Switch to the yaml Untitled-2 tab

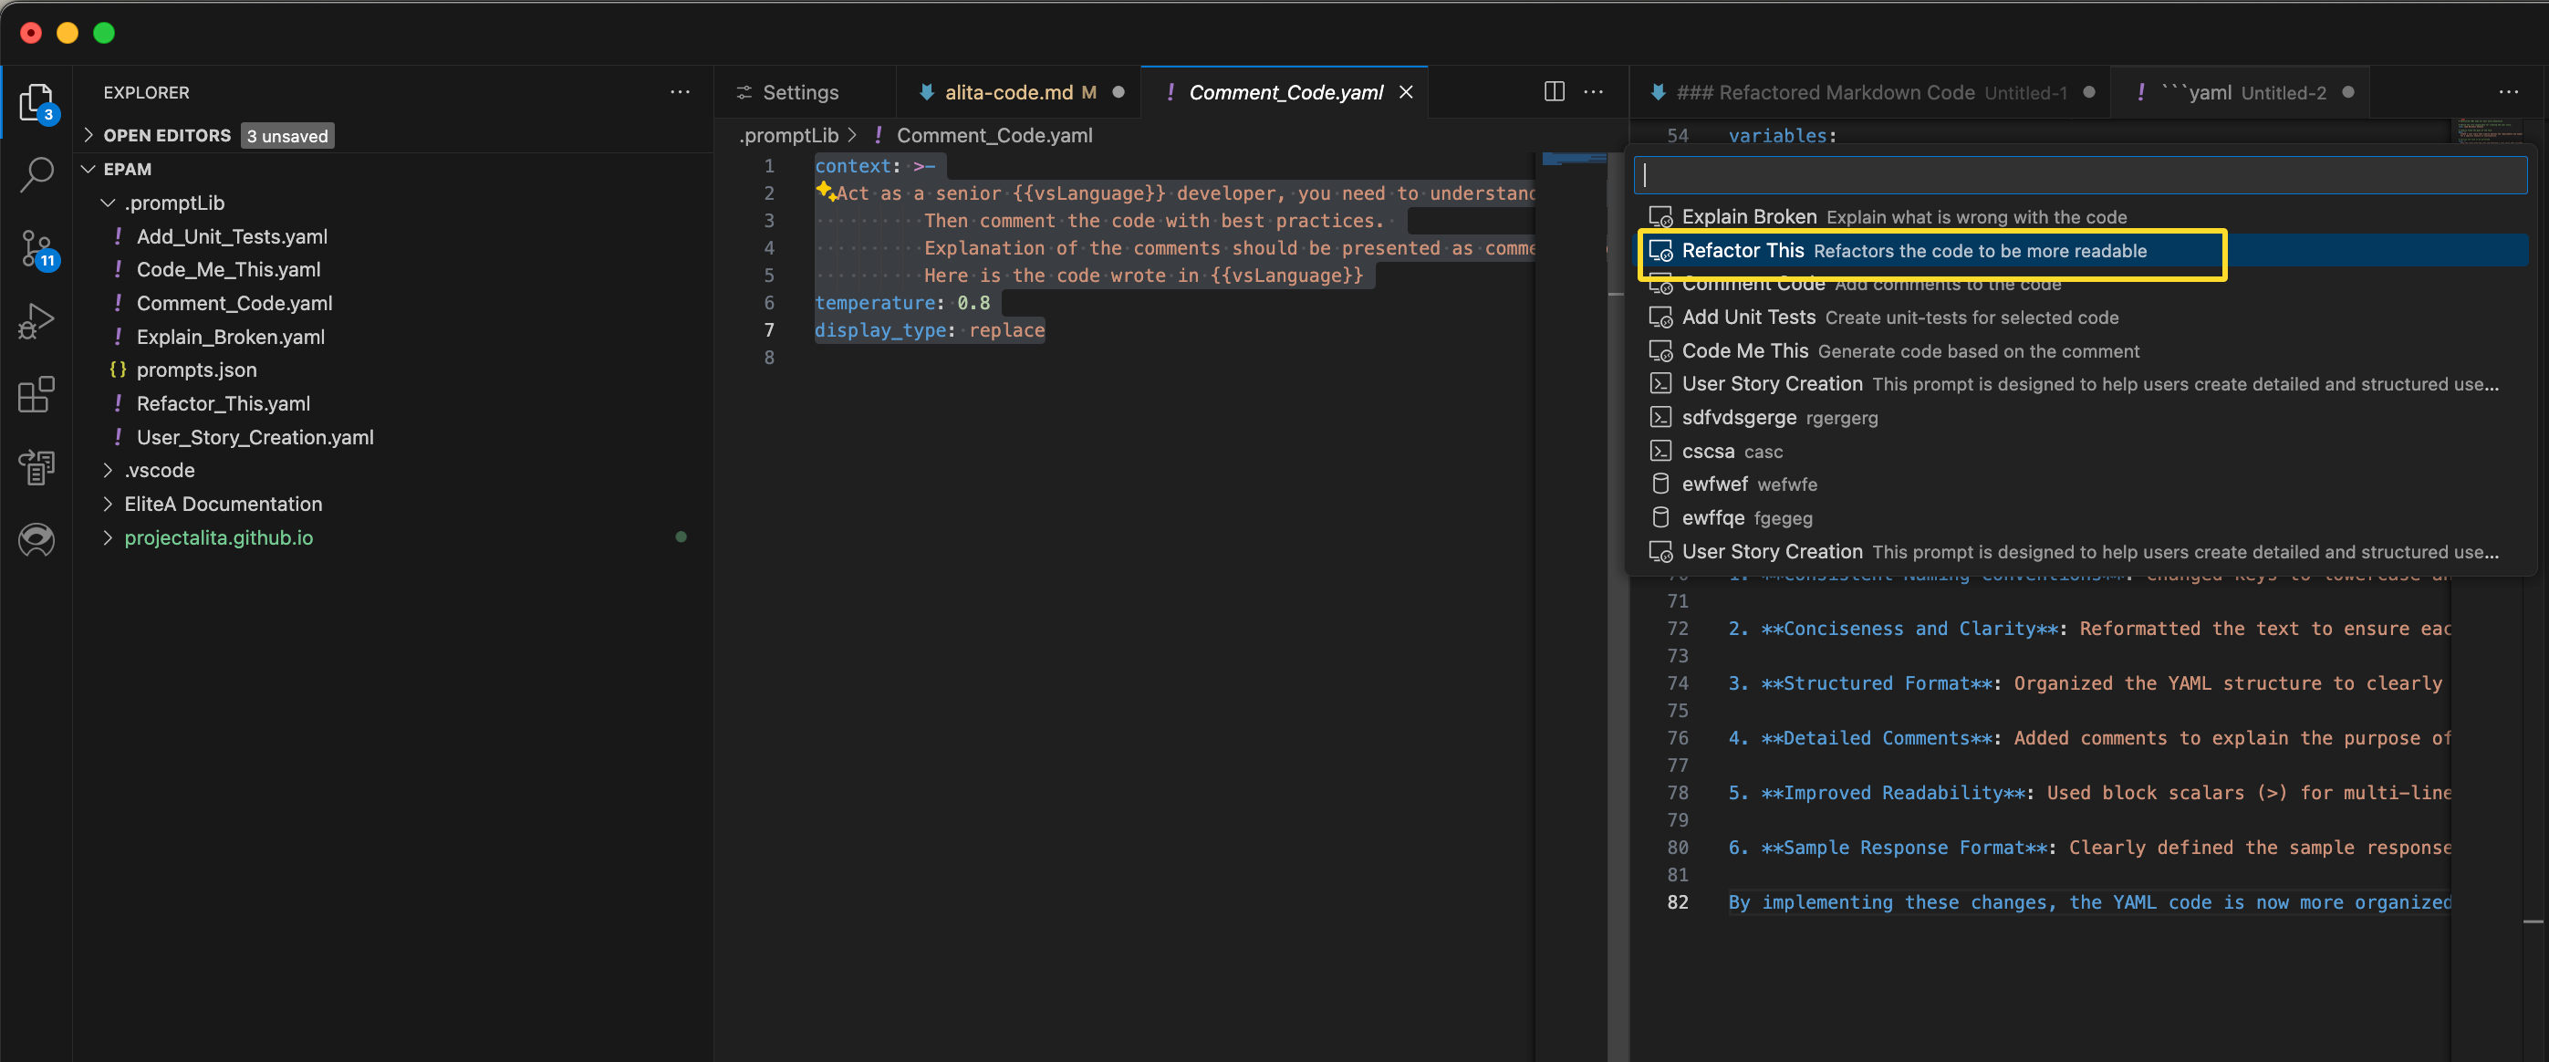coord(2240,92)
